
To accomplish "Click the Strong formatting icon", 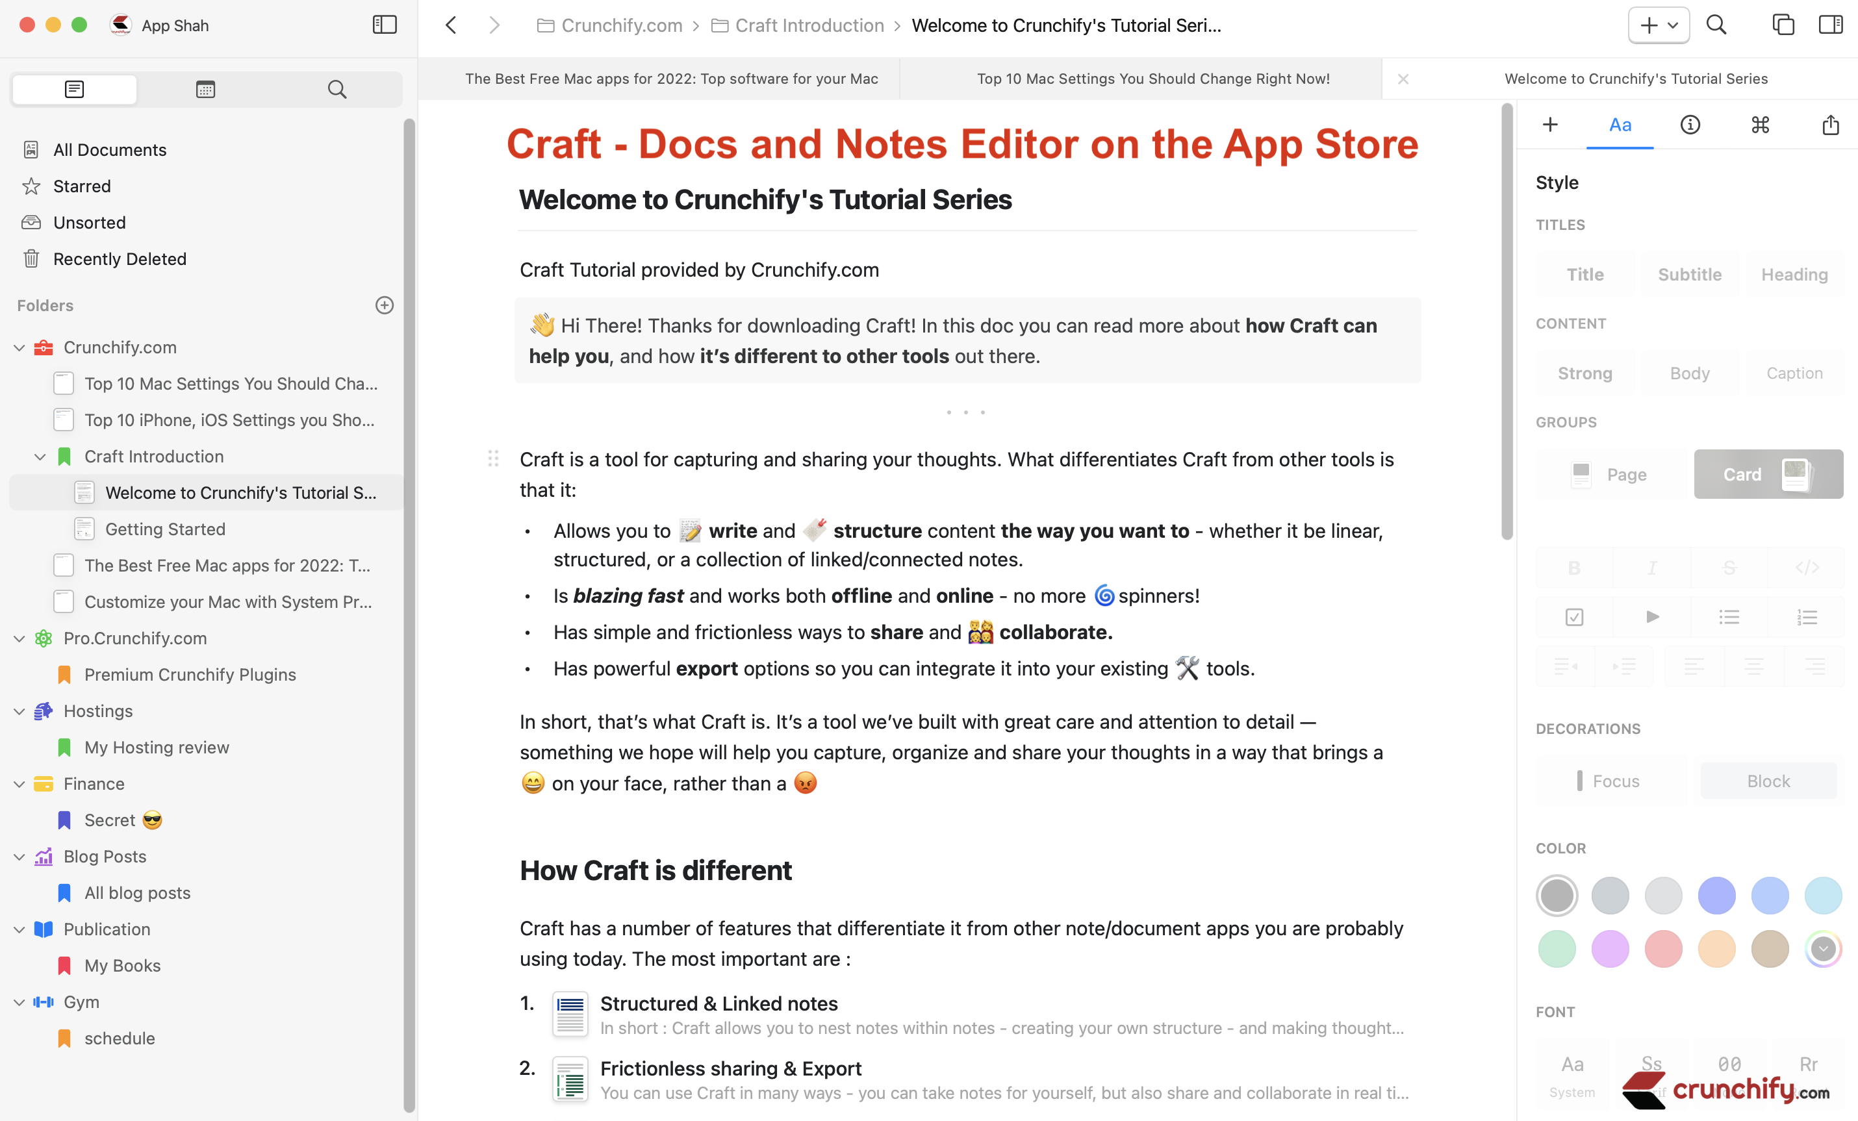I will click(x=1584, y=373).
